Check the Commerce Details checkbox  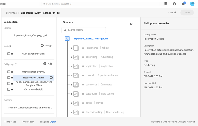(9, 90)
